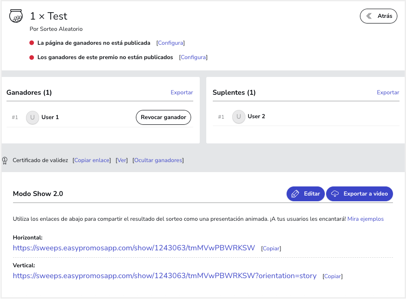Click the prize jar icon beside Test
Screen dimensions: 406x299
[16, 16]
